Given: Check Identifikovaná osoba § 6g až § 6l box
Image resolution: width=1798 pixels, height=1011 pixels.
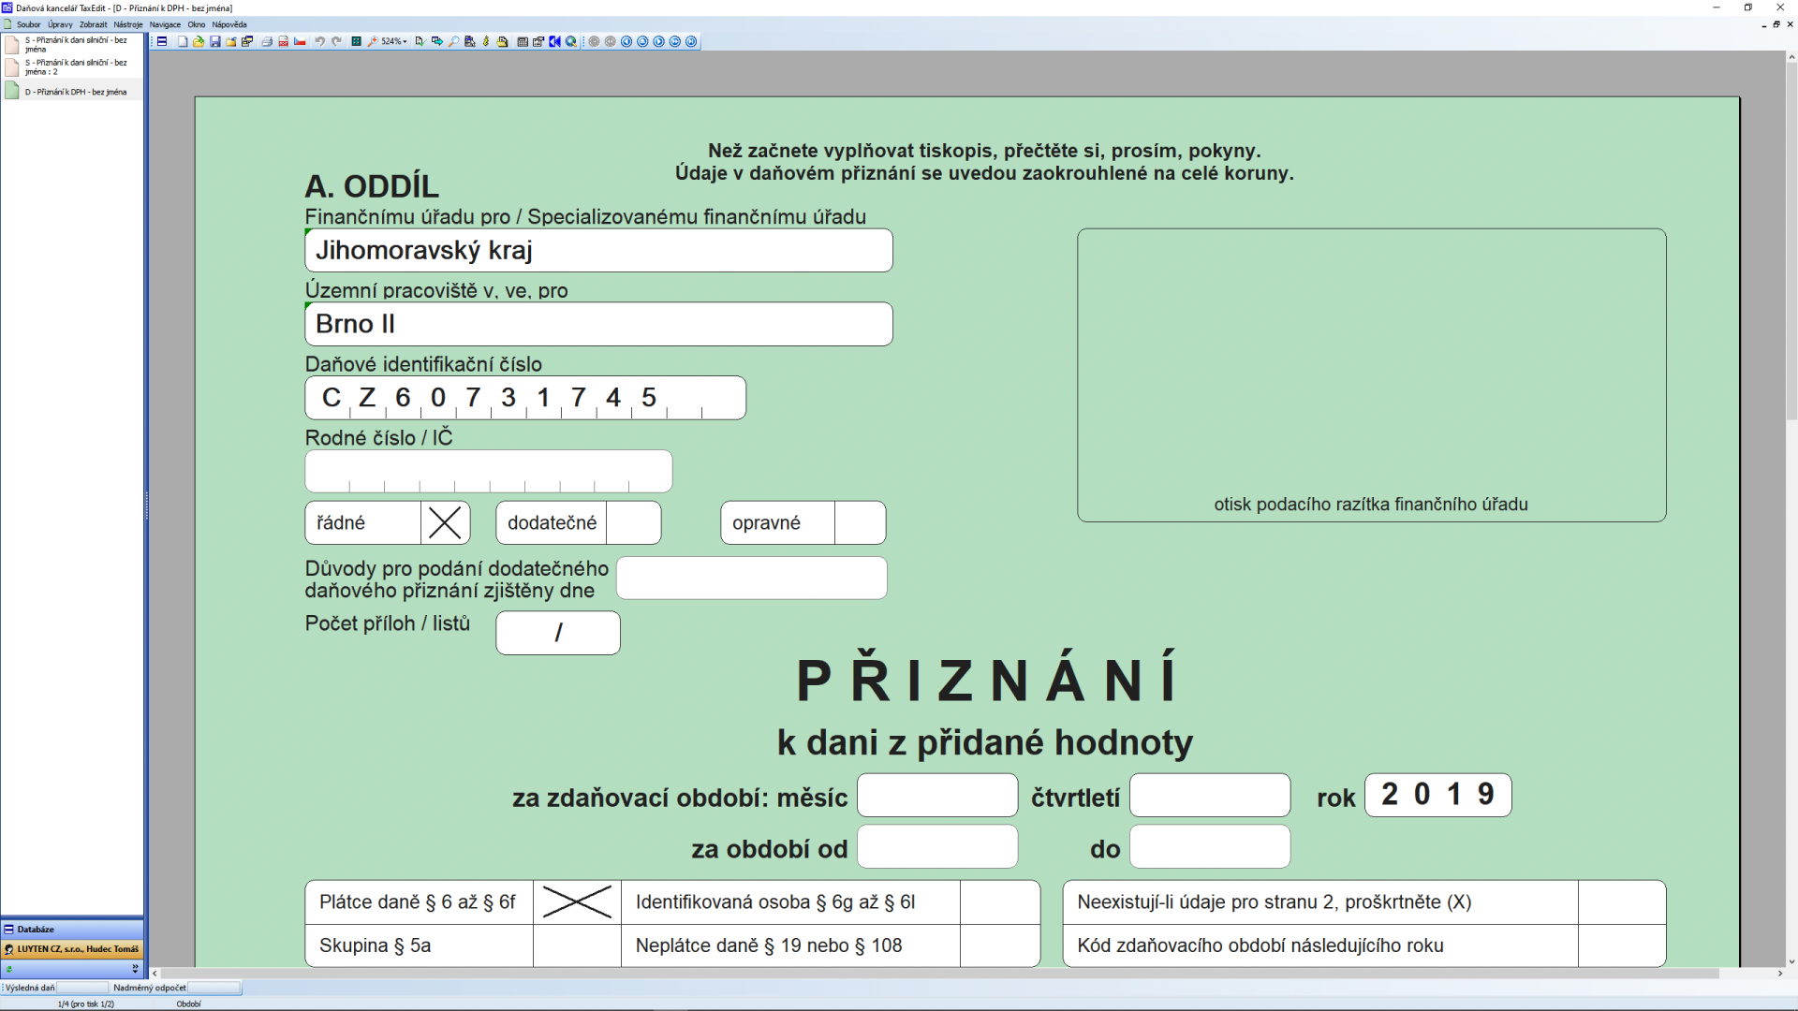Looking at the screenshot, I should 999,901.
